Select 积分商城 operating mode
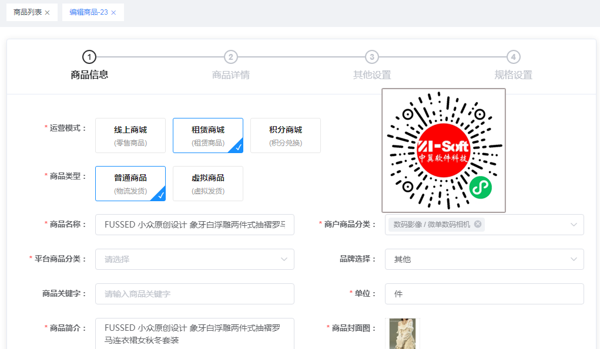Viewport: 600px width, 349px height. tap(286, 135)
